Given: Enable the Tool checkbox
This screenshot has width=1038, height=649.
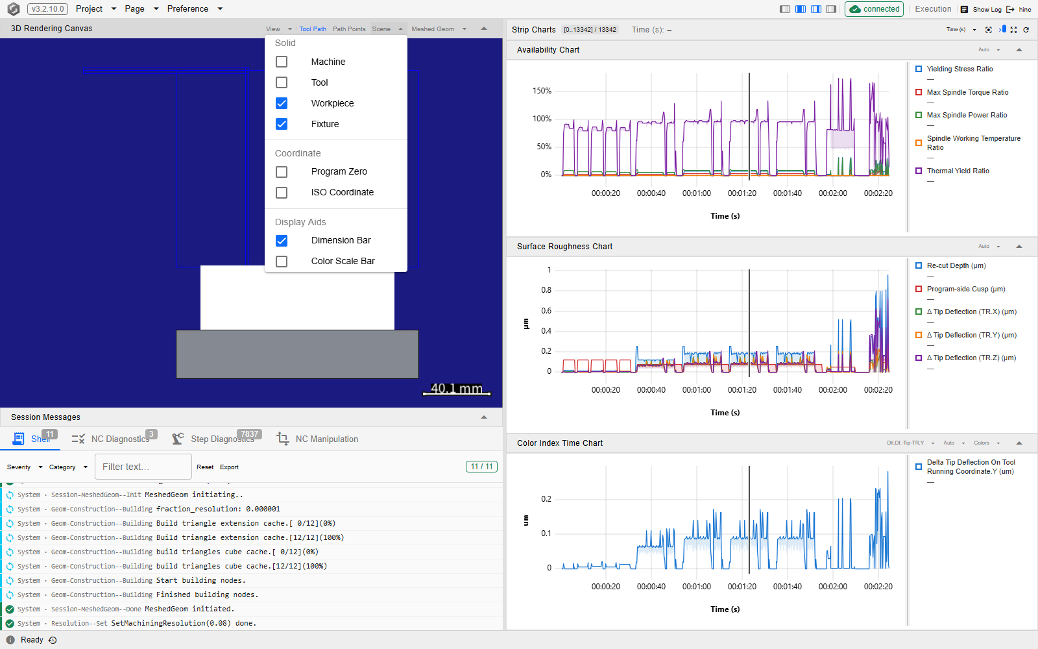Looking at the screenshot, I should 282,82.
